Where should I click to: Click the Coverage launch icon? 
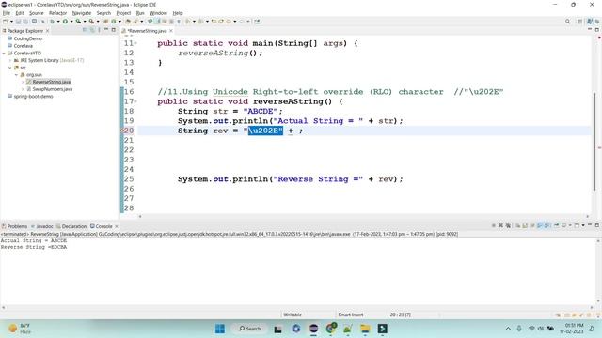click(x=78, y=22)
